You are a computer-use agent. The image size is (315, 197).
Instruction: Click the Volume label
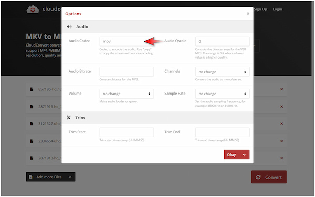[x=75, y=94]
